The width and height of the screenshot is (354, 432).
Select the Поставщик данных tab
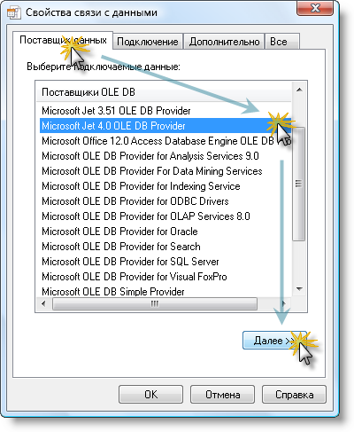63,40
